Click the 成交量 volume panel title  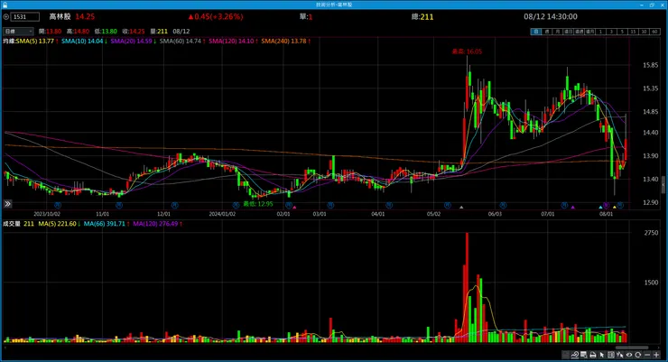(12, 224)
